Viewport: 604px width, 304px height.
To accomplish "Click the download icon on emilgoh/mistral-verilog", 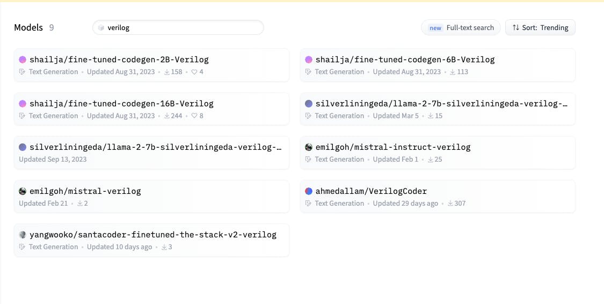I will [80, 204].
